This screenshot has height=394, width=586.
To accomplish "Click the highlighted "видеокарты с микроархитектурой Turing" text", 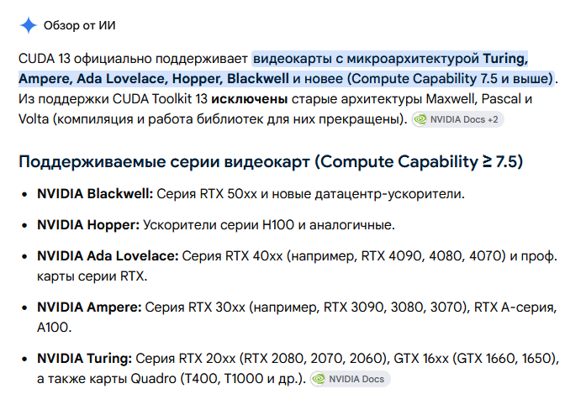I will pos(391,59).
